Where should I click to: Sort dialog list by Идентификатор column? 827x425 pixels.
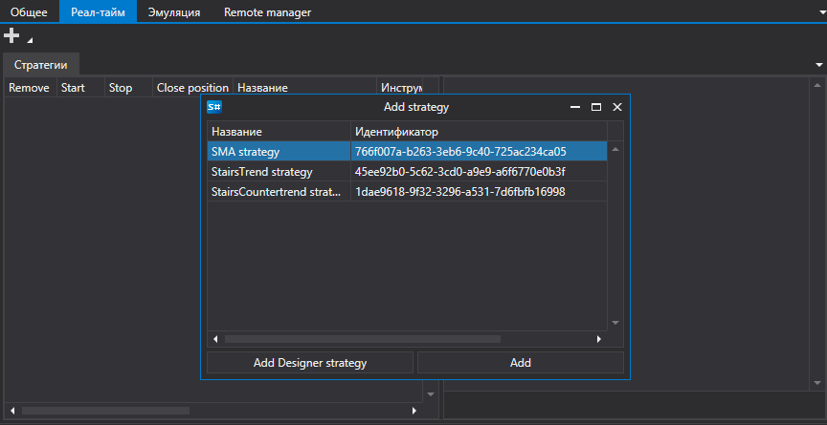coord(479,132)
